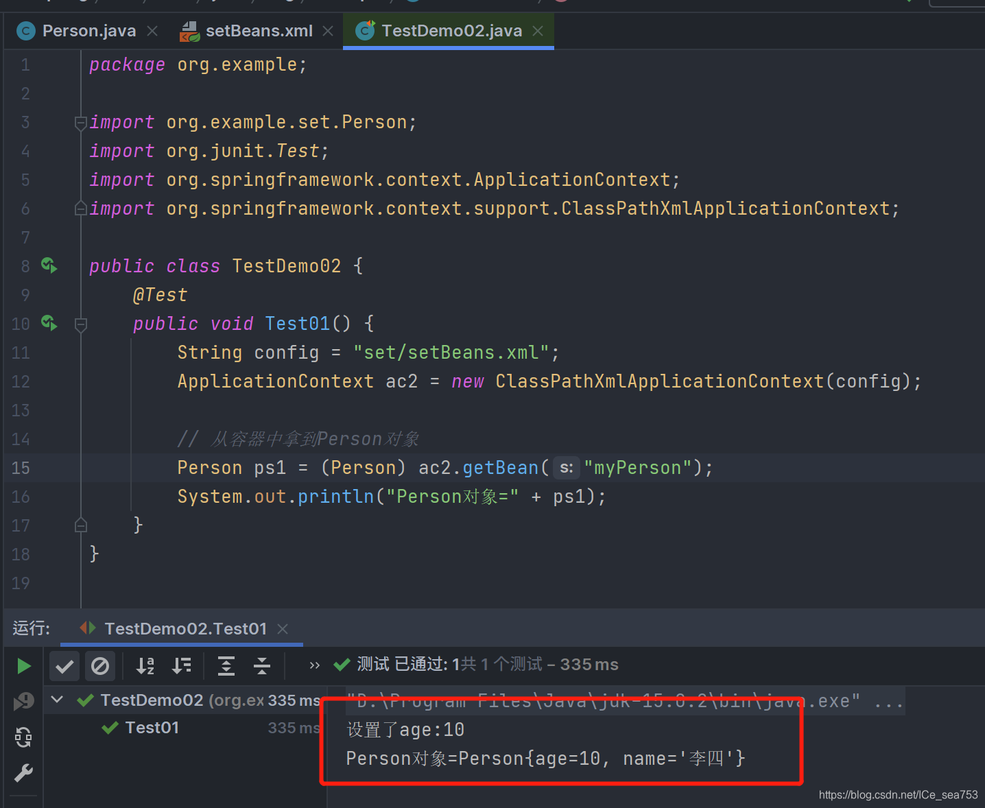Close the setBeans.xml tab

click(x=328, y=31)
